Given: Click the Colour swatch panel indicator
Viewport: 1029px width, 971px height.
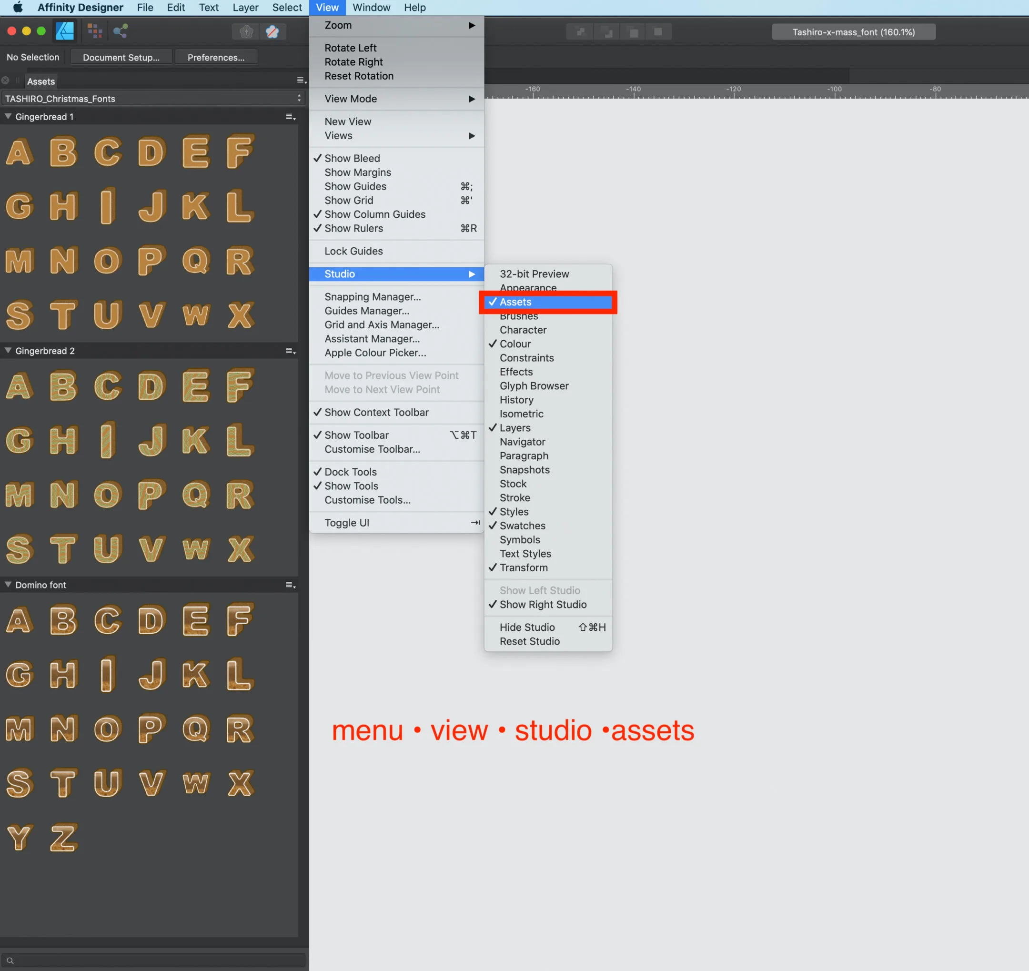Looking at the screenshot, I should (x=493, y=344).
